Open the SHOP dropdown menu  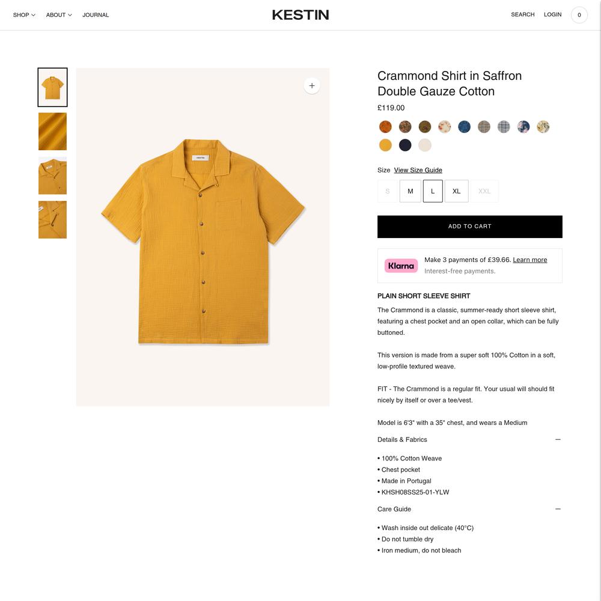(x=24, y=15)
